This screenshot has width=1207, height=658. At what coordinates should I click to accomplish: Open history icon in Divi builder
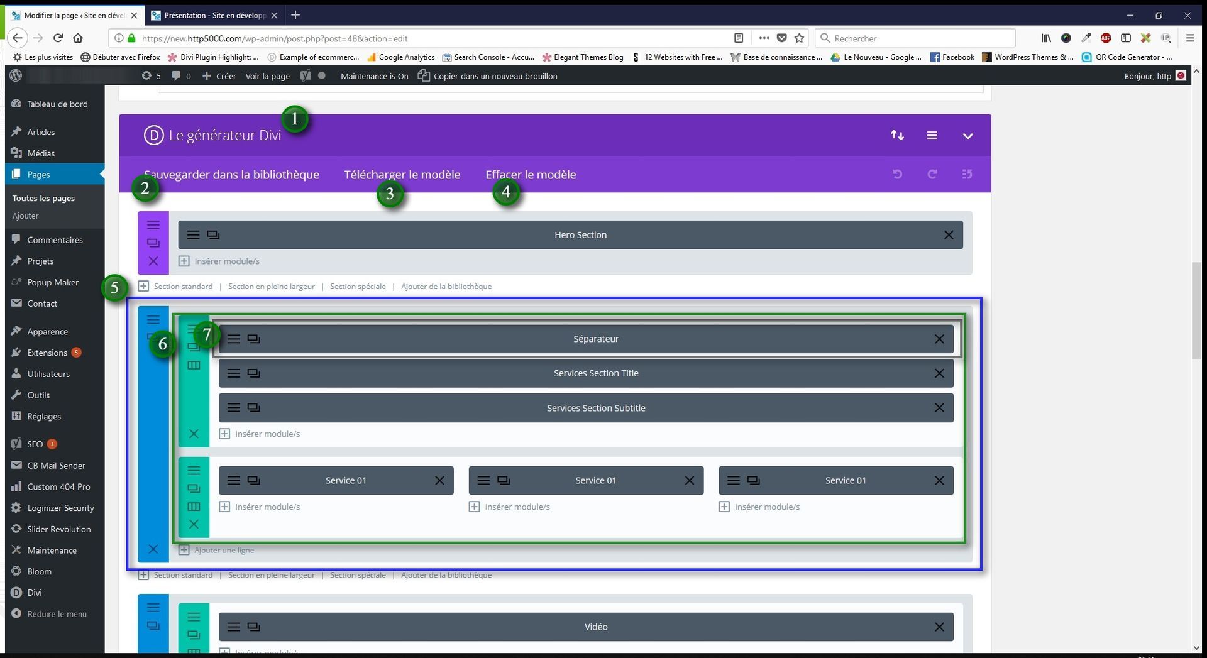click(967, 174)
